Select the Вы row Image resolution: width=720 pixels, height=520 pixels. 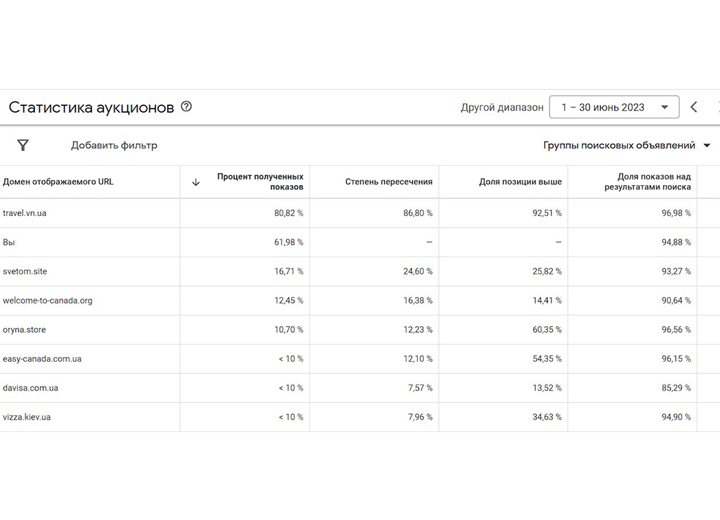(x=360, y=242)
